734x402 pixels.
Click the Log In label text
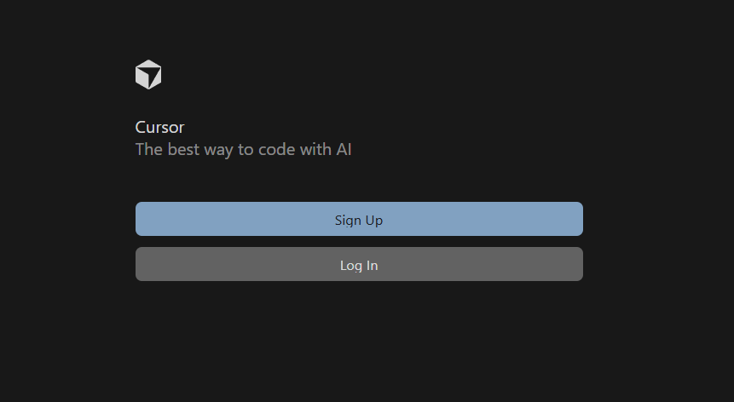pyautogui.click(x=359, y=265)
